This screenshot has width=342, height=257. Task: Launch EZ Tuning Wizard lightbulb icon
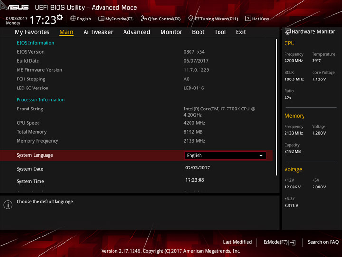(190, 19)
